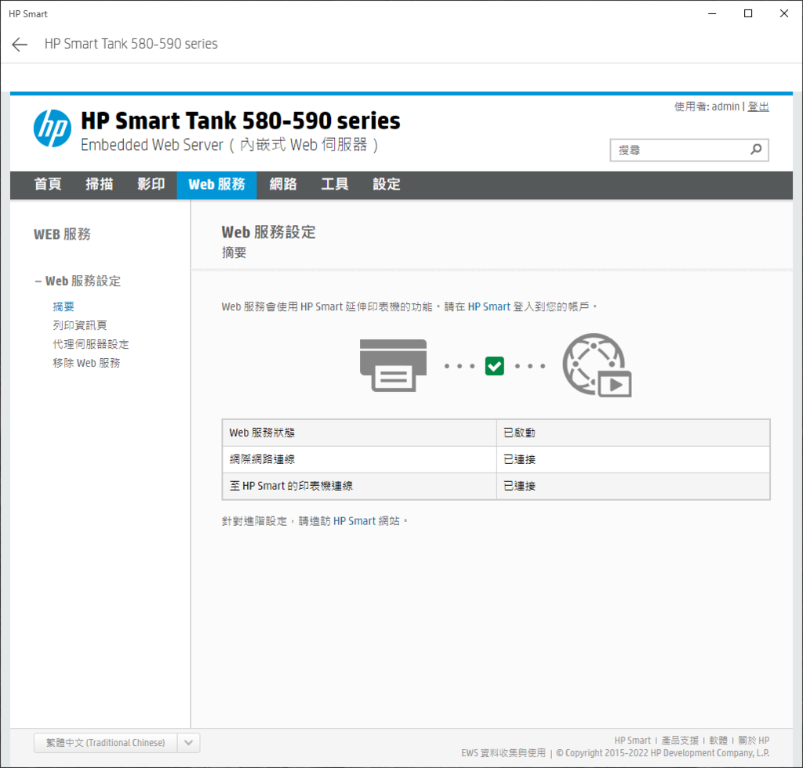The height and width of the screenshot is (768, 803).
Task: Open 軟體 footer link
Action: coord(718,741)
